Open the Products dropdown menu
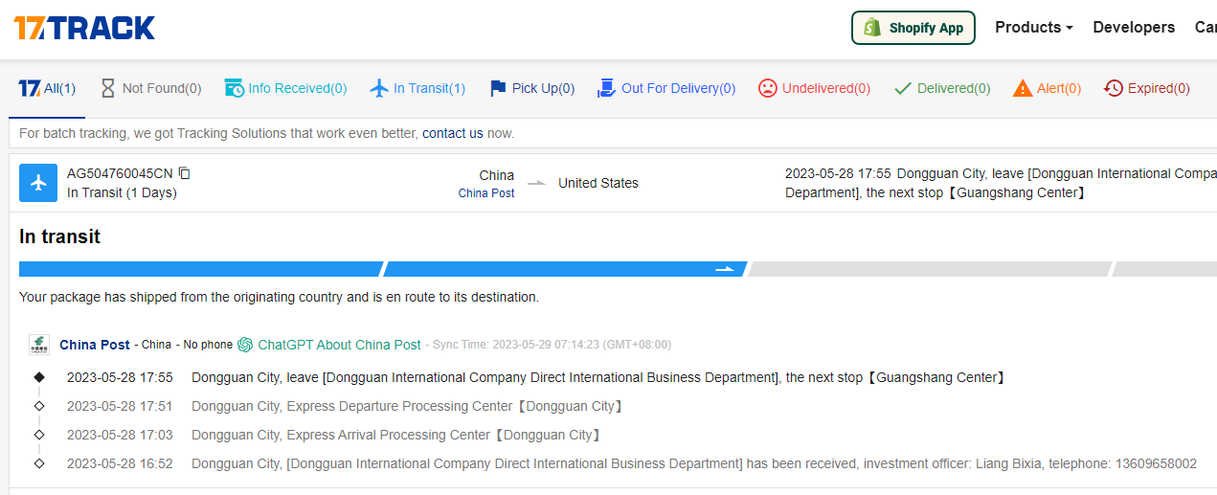Screen dimensions: 1217x495 coord(1033,28)
